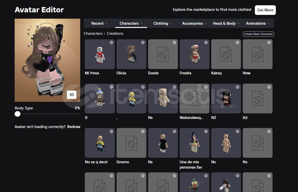Click gear on Una de mis personas fav
Viewport: 298px width, 192px height.
pos(206,132)
